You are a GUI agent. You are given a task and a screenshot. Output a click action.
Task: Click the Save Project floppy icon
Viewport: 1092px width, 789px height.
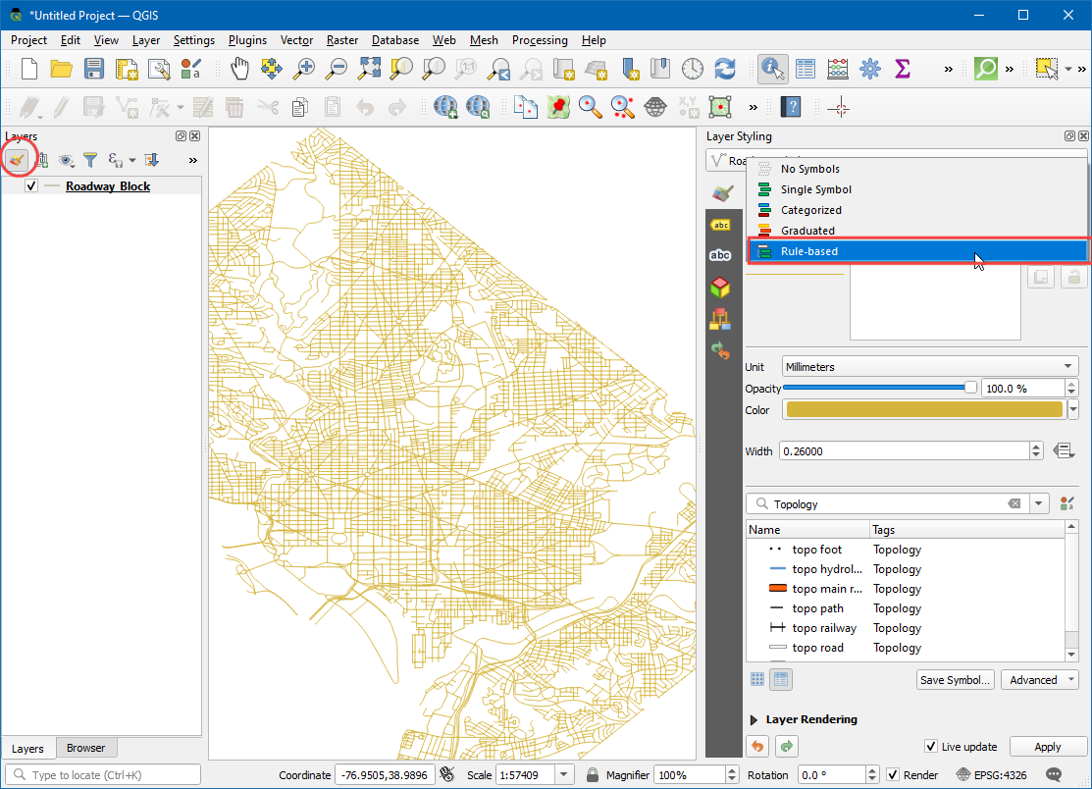(x=94, y=69)
